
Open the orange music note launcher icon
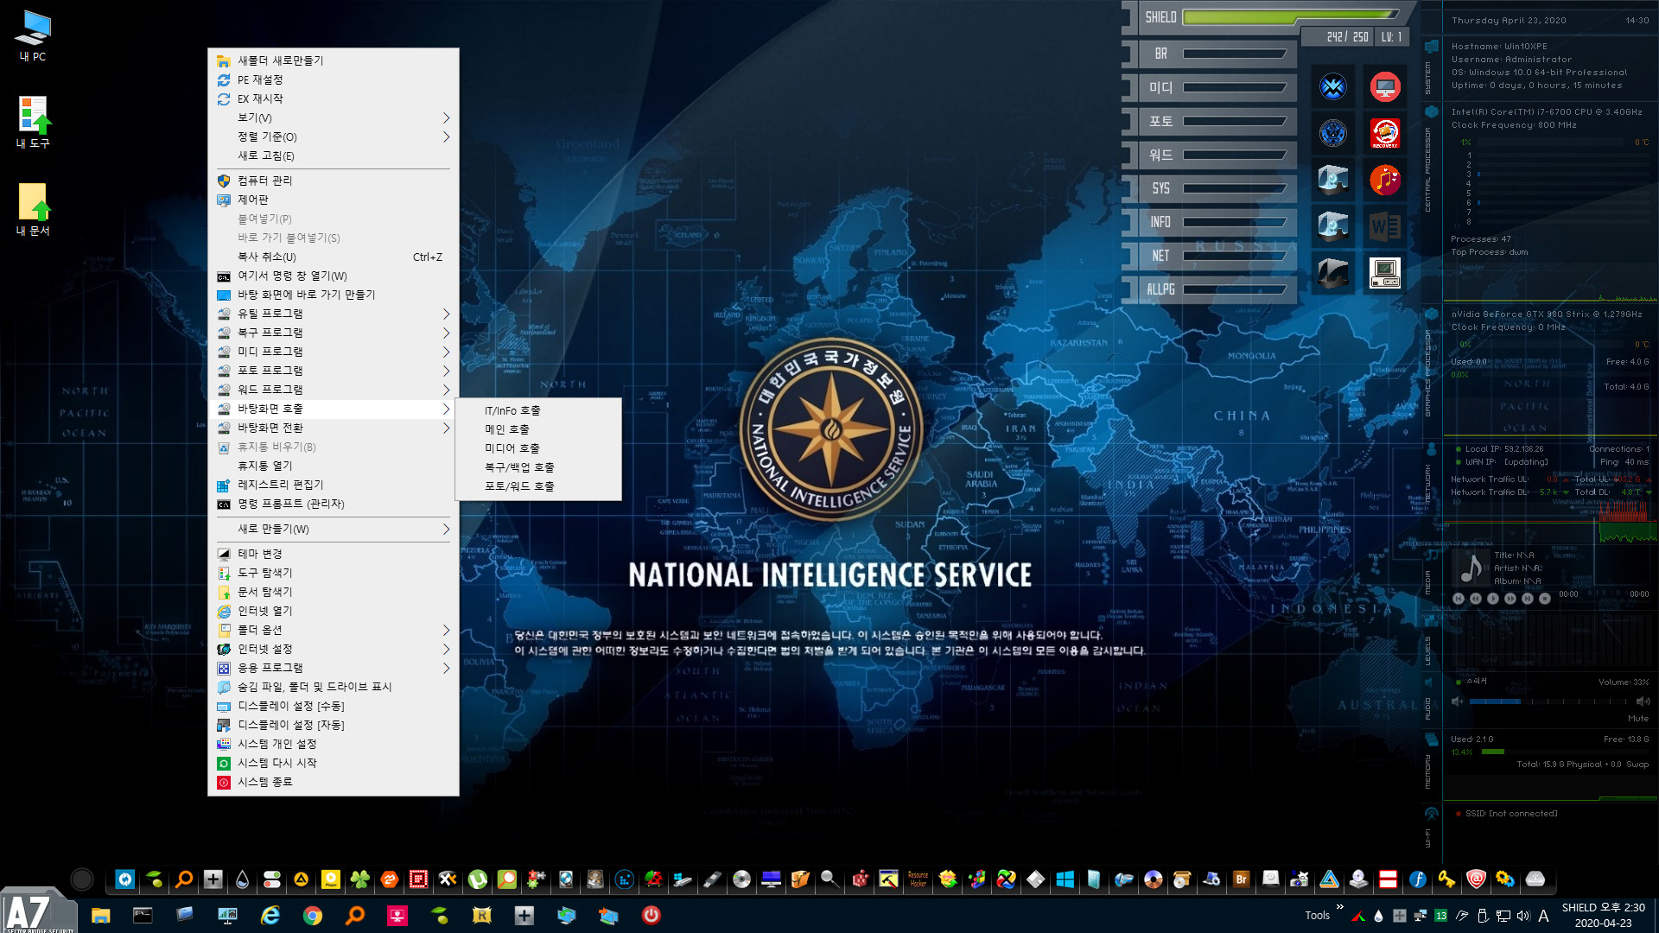tap(1385, 180)
